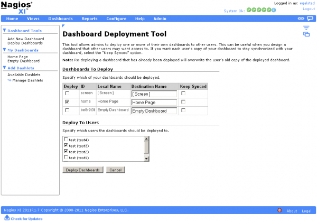Click the blue info status icon
The image size is (317, 221).
[x=274, y=10]
